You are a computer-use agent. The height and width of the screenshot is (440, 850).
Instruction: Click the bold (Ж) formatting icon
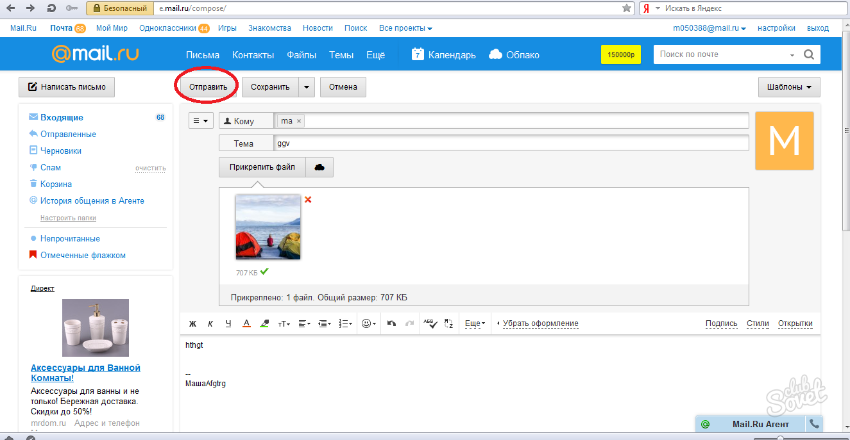192,324
